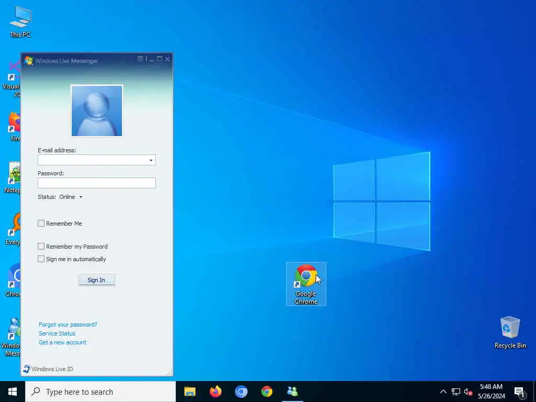Follow the Get a new account link
This screenshot has width=536, height=402.
[63, 342]
